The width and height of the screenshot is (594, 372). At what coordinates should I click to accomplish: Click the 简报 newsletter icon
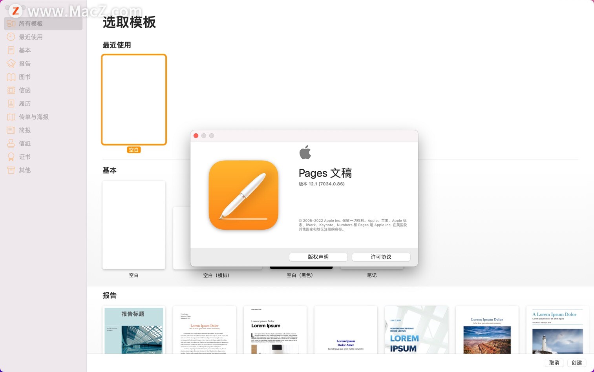[x=11, y=130]
